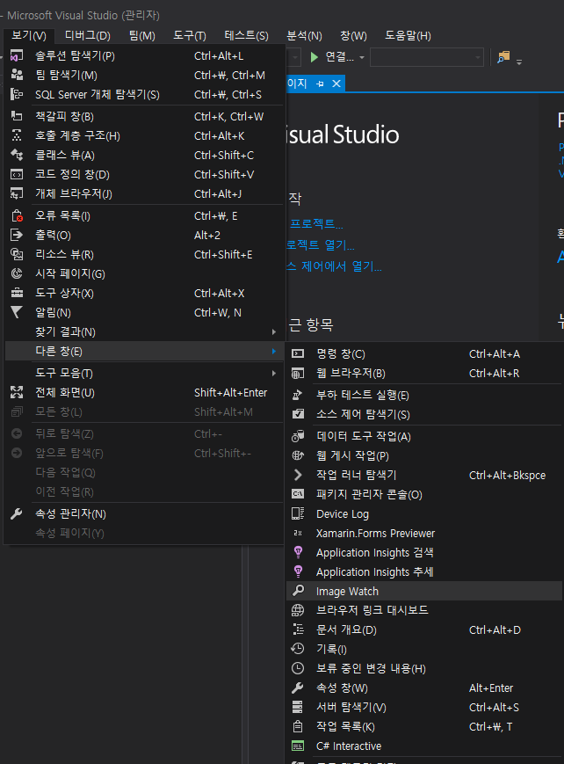Click the 솔루션 탐색기 menu icon
Viewport: 564px width, 764px height.
17,56
